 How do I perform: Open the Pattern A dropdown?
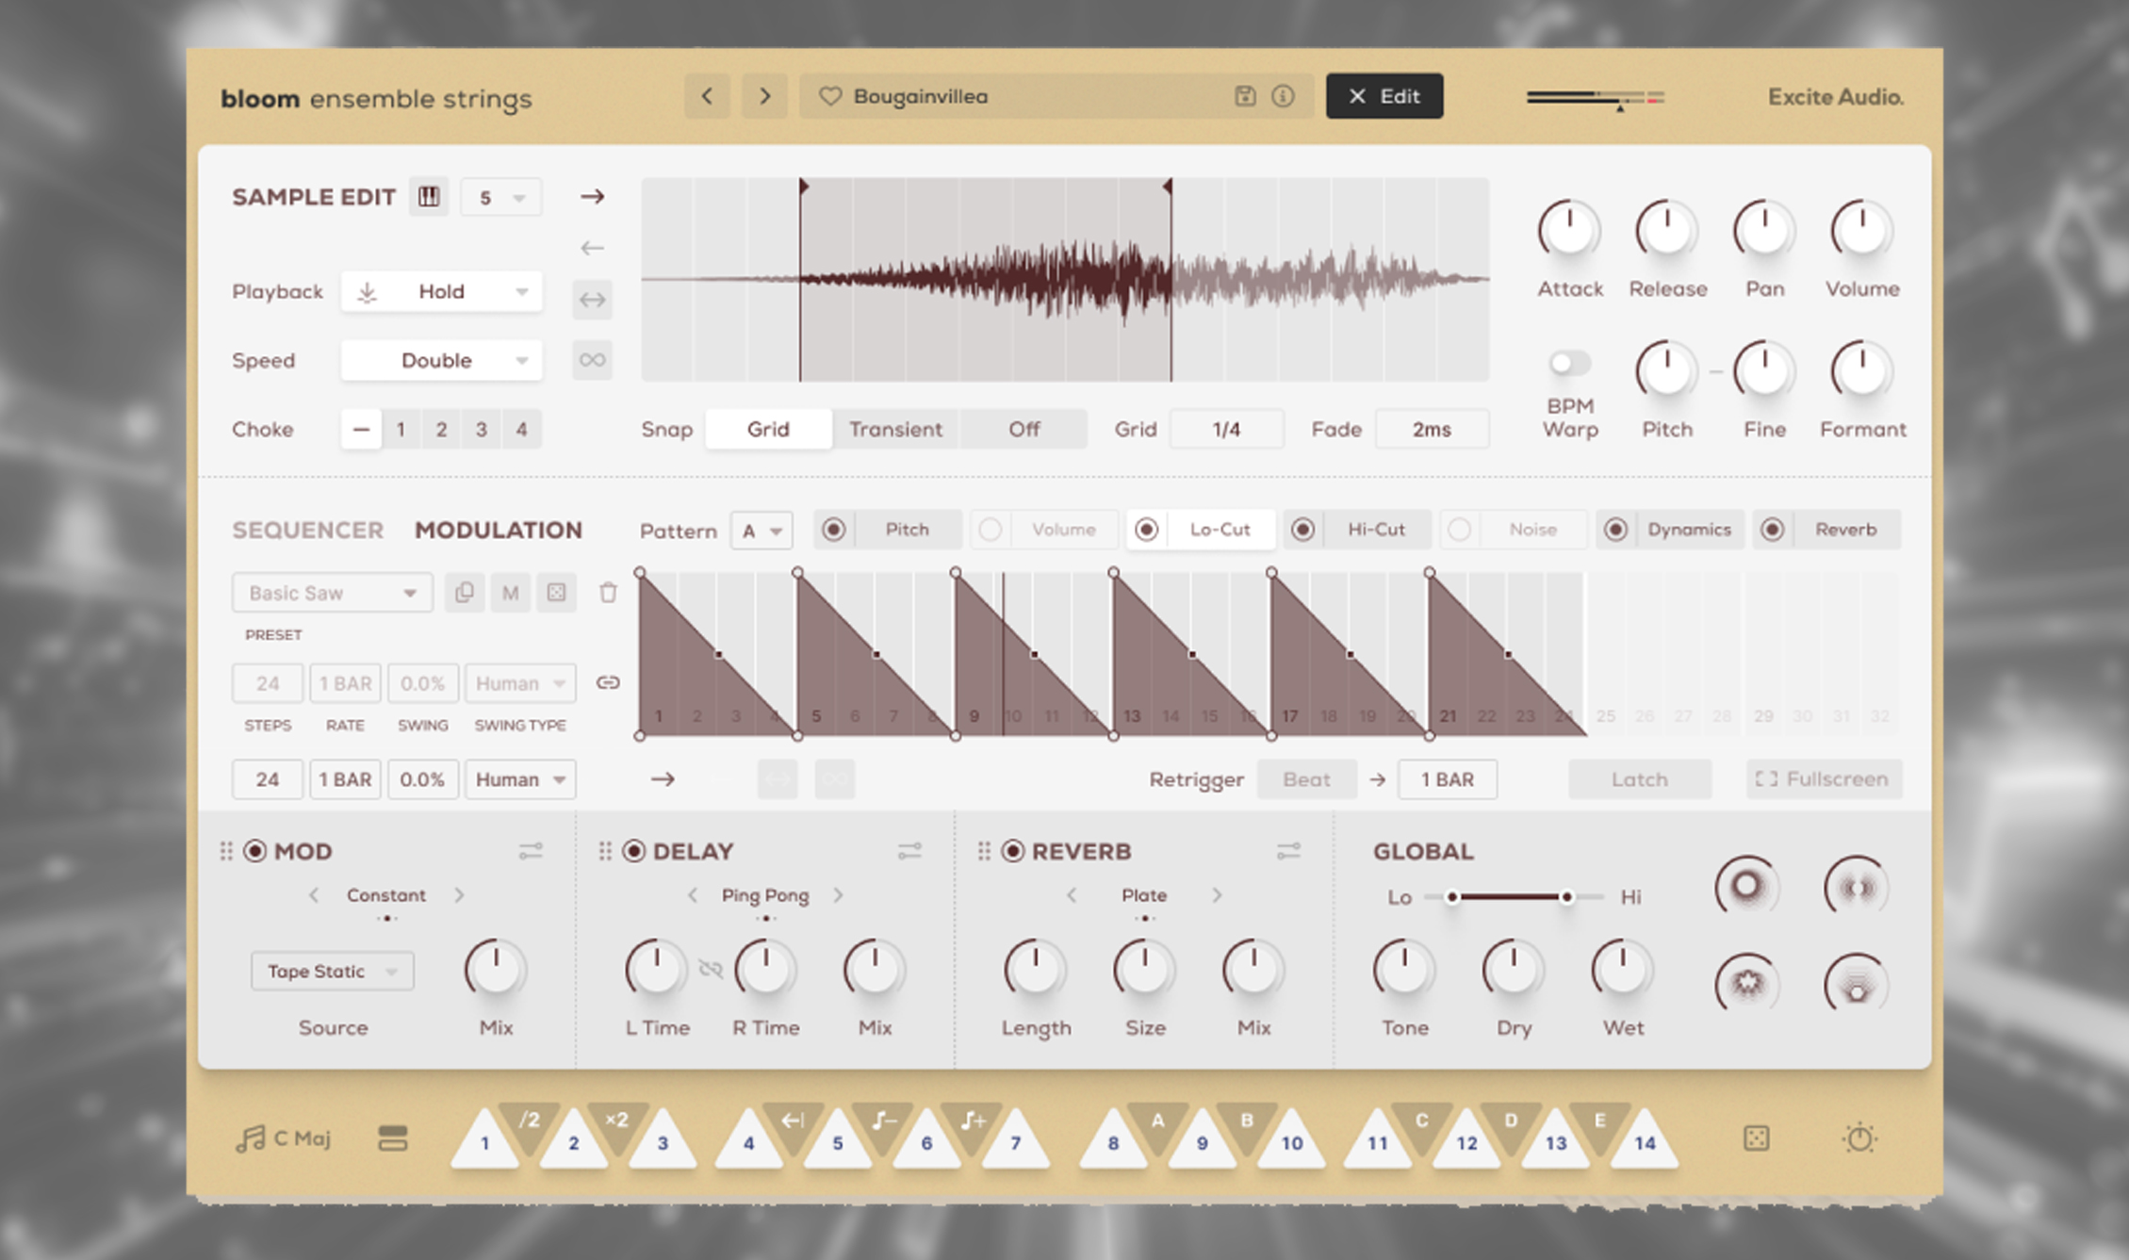(x=762, y=531)
